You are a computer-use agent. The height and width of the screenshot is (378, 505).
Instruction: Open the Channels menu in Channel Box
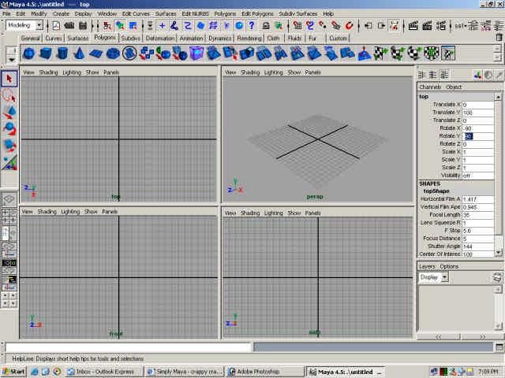click(430, 87)
